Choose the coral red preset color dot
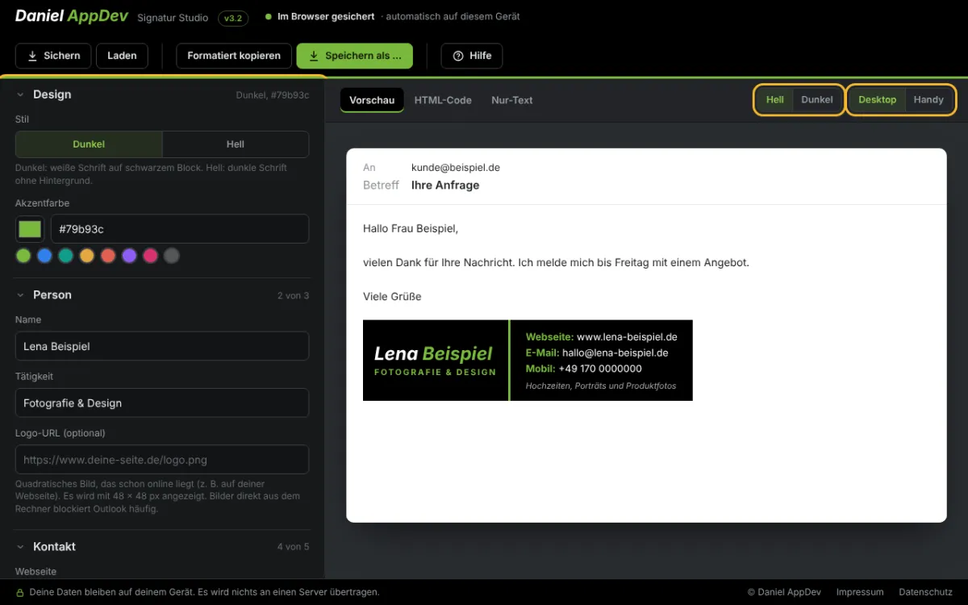968x605 pixels. 108,256
